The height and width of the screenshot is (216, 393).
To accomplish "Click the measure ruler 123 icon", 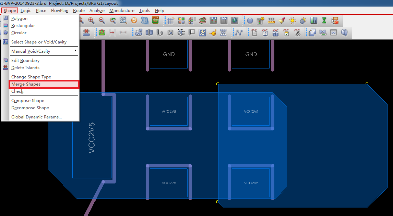I will [271, 21].
